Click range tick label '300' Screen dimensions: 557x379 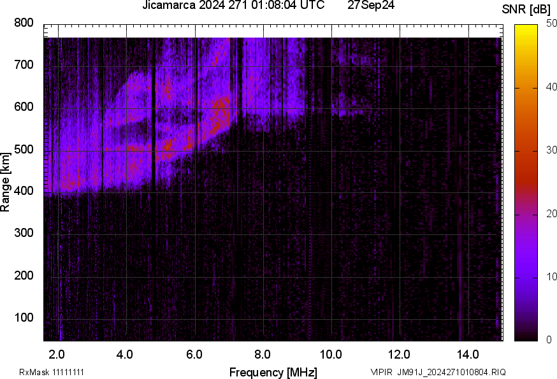pos(24,233)
